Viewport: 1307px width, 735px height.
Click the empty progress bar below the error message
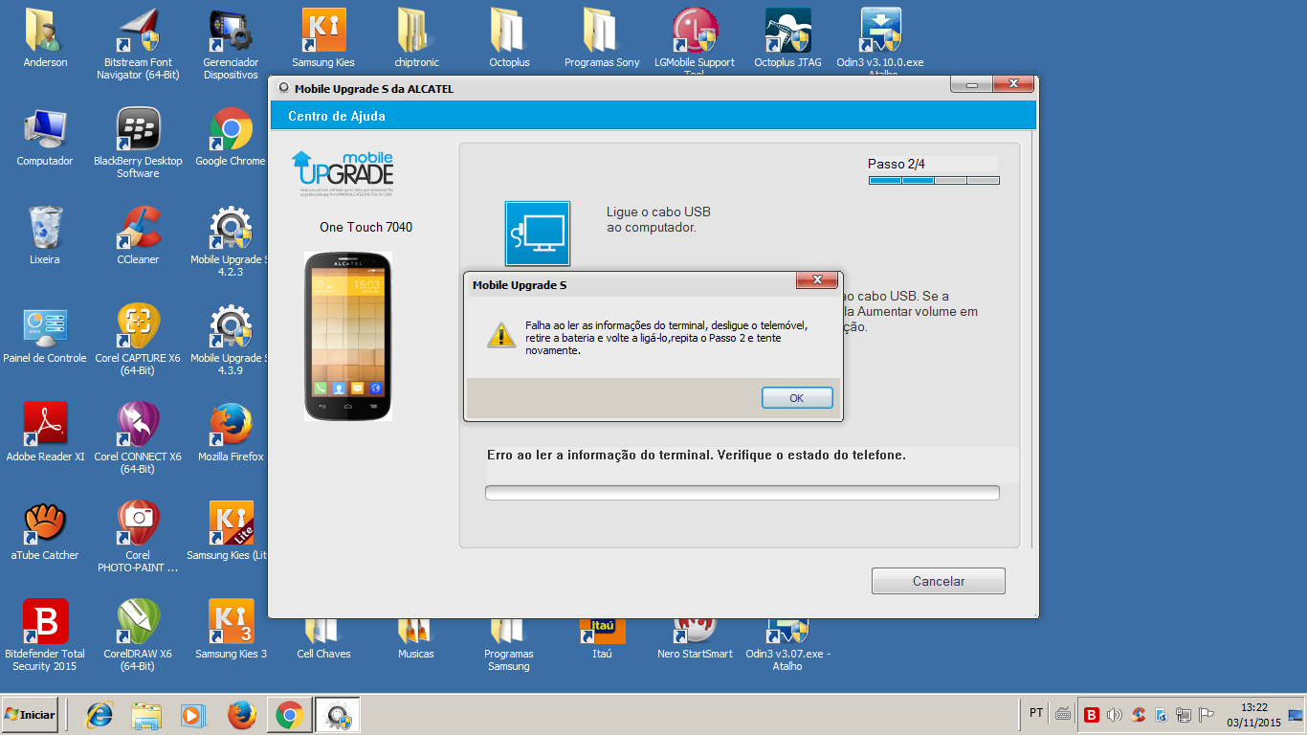tap(742, 493)
